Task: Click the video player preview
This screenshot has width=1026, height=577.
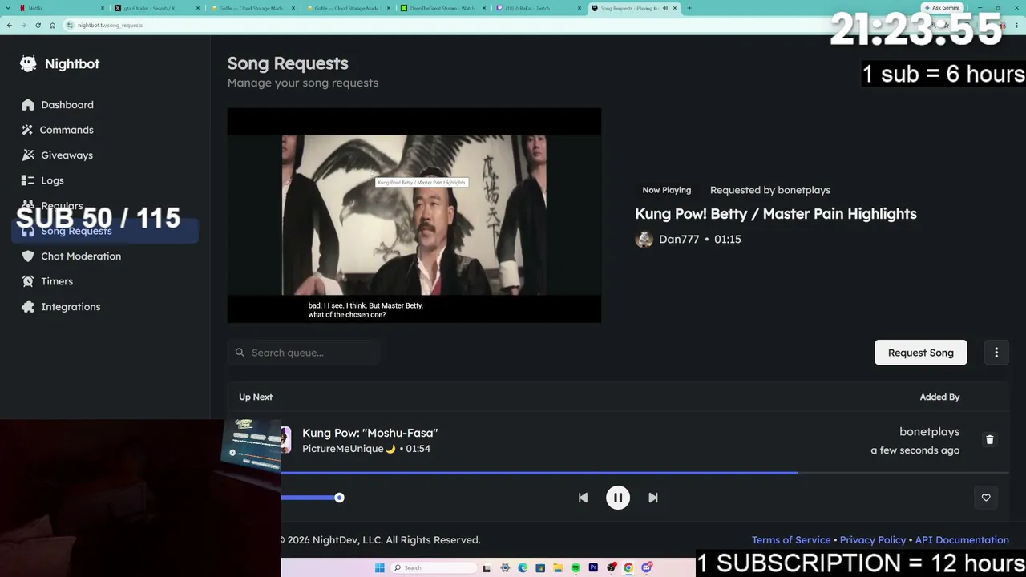Action: 414,216
